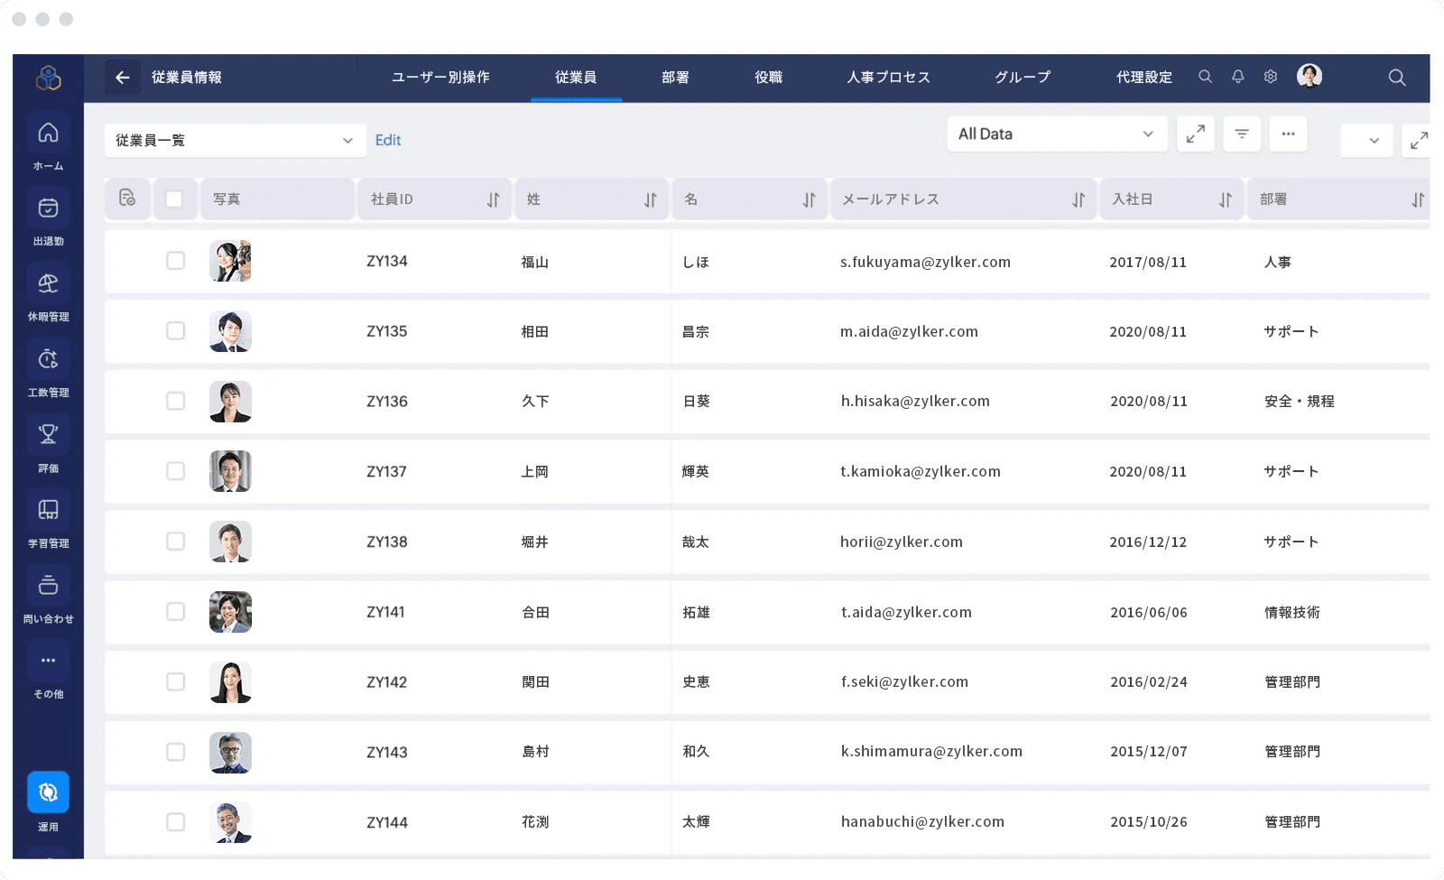Screen dimensions: 1444x880
Task: Click email t.kamioka@zylker.com
Action: pyautogui.click(x=921, y=471)
